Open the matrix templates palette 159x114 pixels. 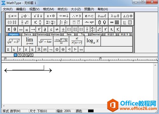pos(115,22)
